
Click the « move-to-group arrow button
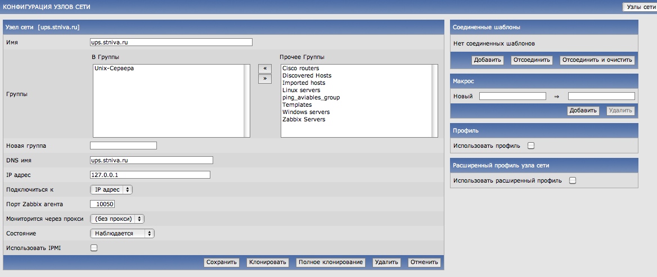coord(264,69)
